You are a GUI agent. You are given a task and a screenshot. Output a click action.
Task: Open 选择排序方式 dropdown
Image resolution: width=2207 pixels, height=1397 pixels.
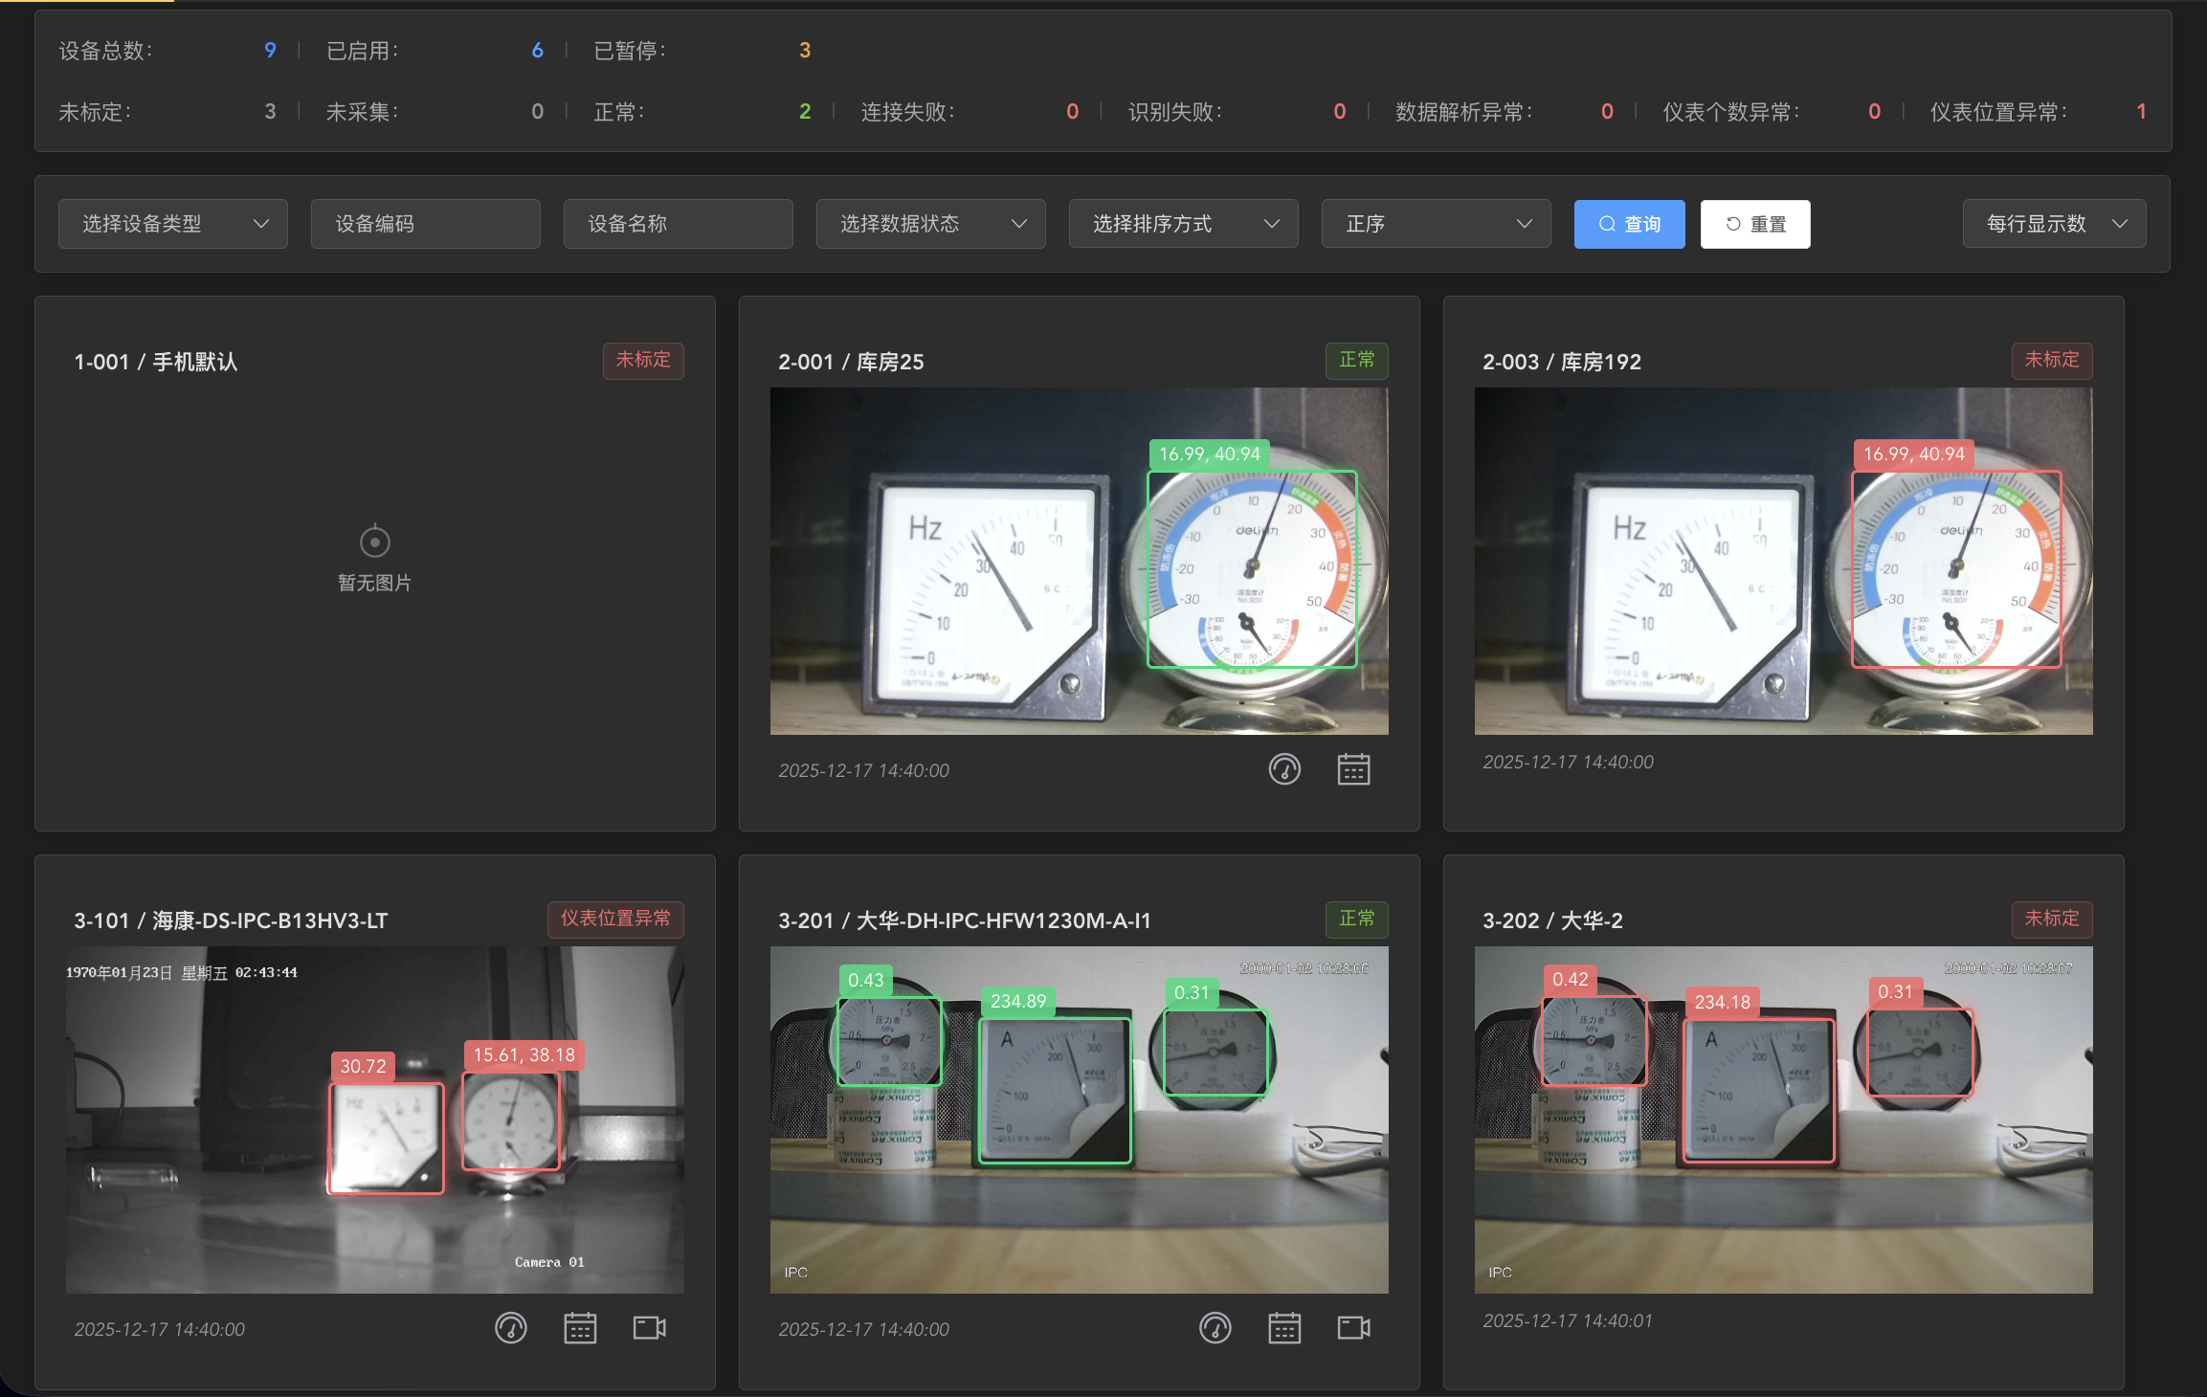[x=1184, y=224]
